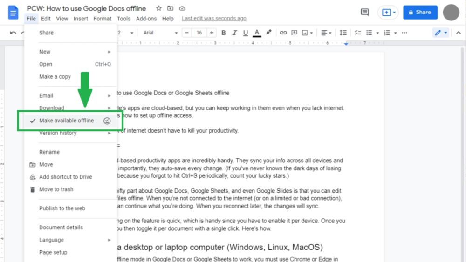Expand the Email submenu
The image size is (466, 262).
[71, 95]
